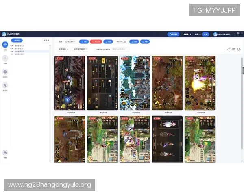Open the dark cave battle device thumbnail
This screenshot has height=195, width=244.
(x=70, y=83)
